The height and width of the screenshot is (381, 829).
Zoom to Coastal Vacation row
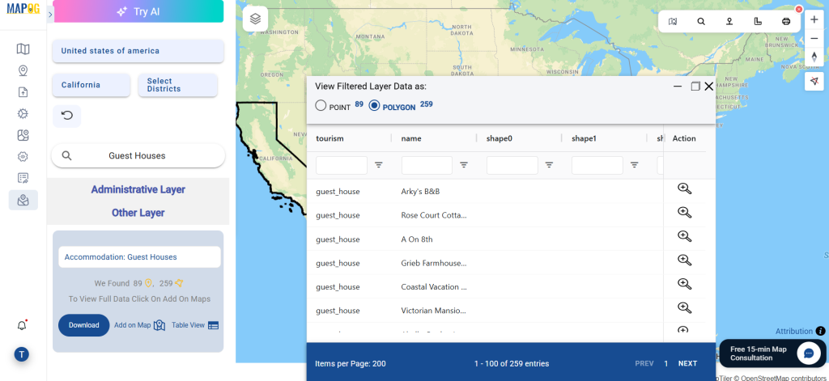pyautogui.click(x=685, y=284)
